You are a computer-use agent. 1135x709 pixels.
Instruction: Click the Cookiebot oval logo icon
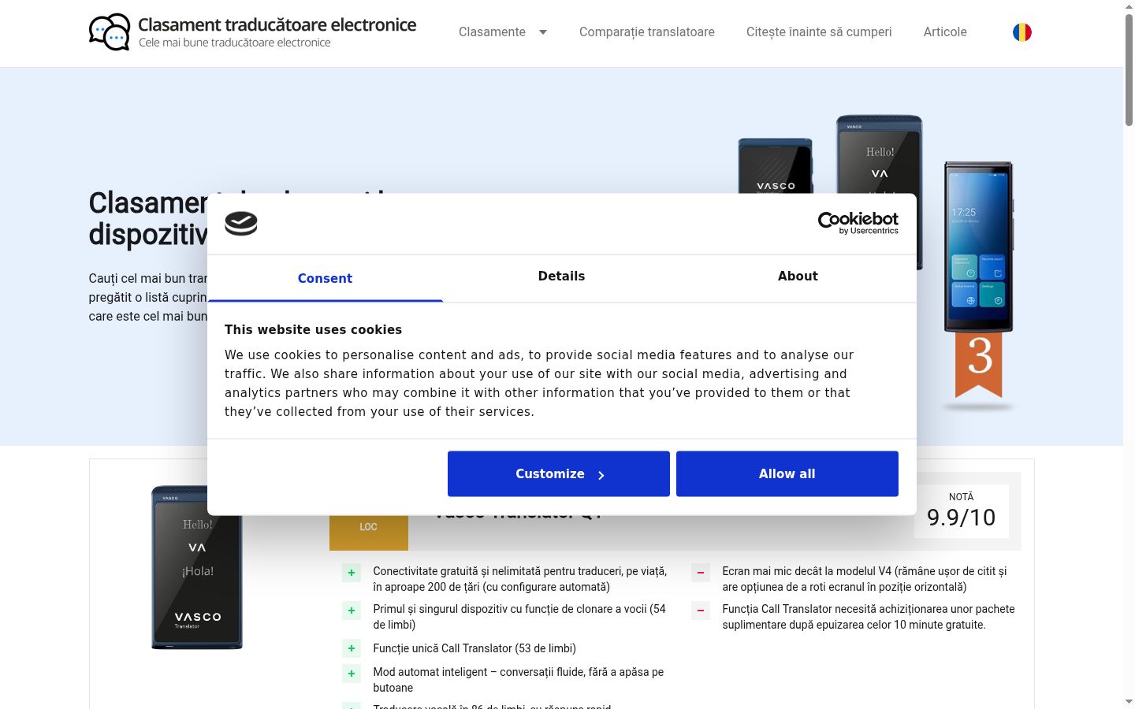coord(241,224)
